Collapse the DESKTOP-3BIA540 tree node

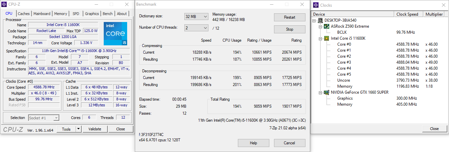[315, 20]
